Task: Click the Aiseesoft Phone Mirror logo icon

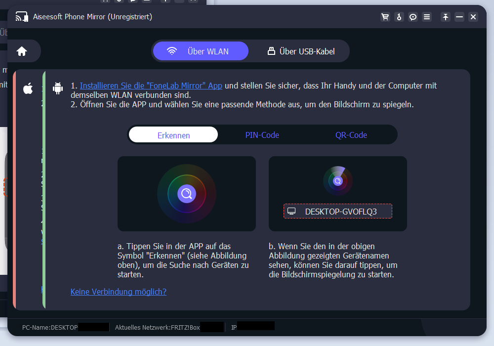Action: (x=21, y=17)
